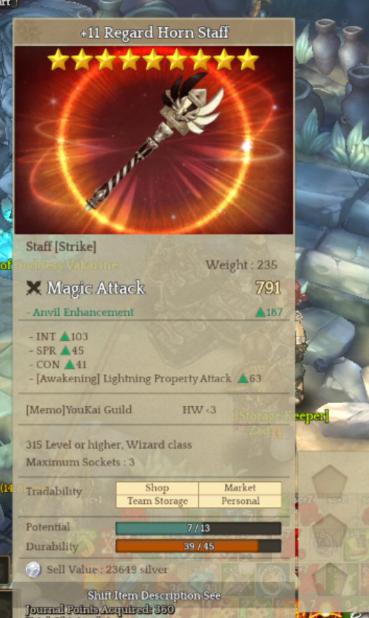Click the Durability 39/45 progress bar

198,546
